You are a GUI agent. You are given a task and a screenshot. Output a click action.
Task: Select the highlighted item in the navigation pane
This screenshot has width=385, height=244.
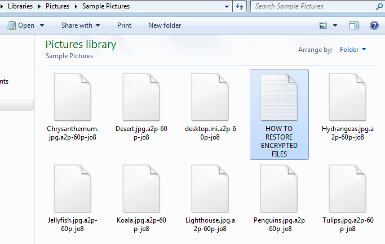tap(16, 105)
